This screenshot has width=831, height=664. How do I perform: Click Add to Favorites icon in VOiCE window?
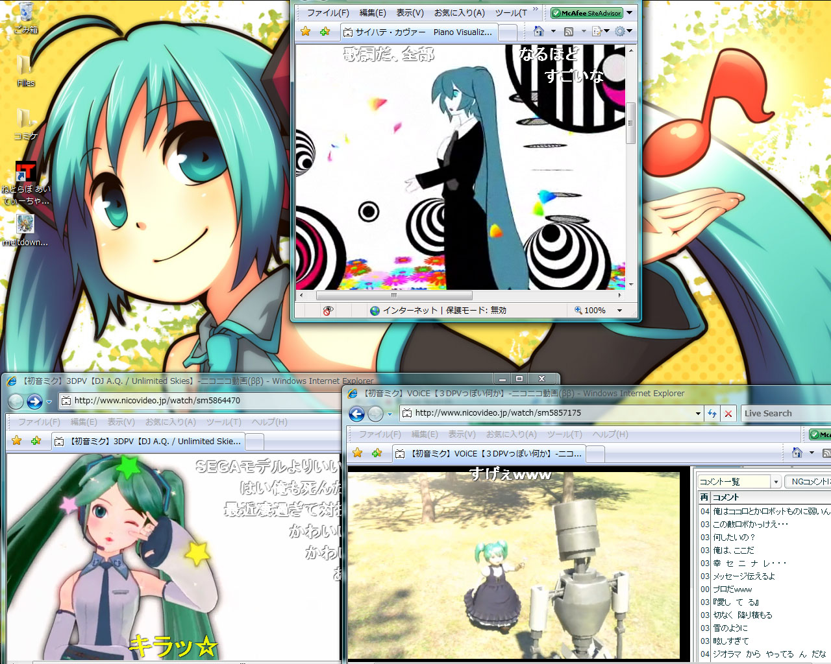(377, 453)
